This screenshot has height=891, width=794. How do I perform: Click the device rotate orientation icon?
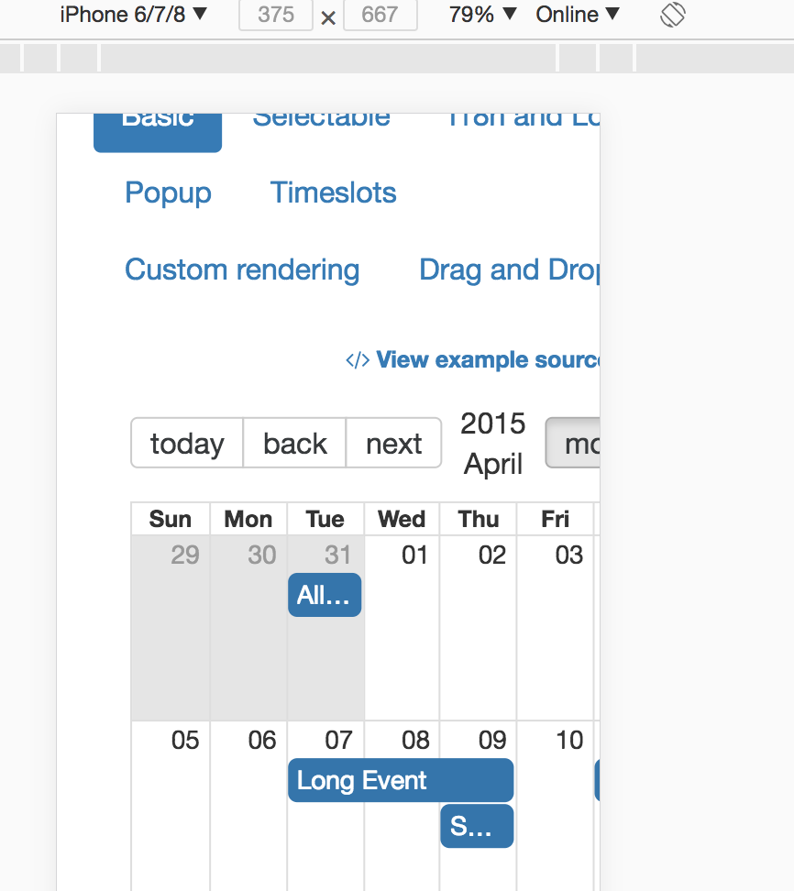click(x=672, y=15)
